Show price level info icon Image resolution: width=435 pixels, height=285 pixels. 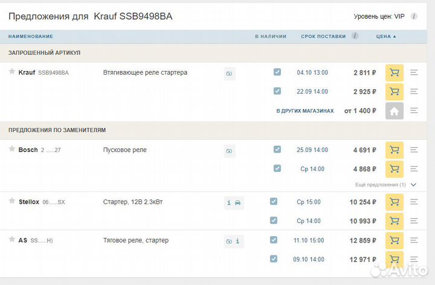pyautogui.click(x=414, y=16)
